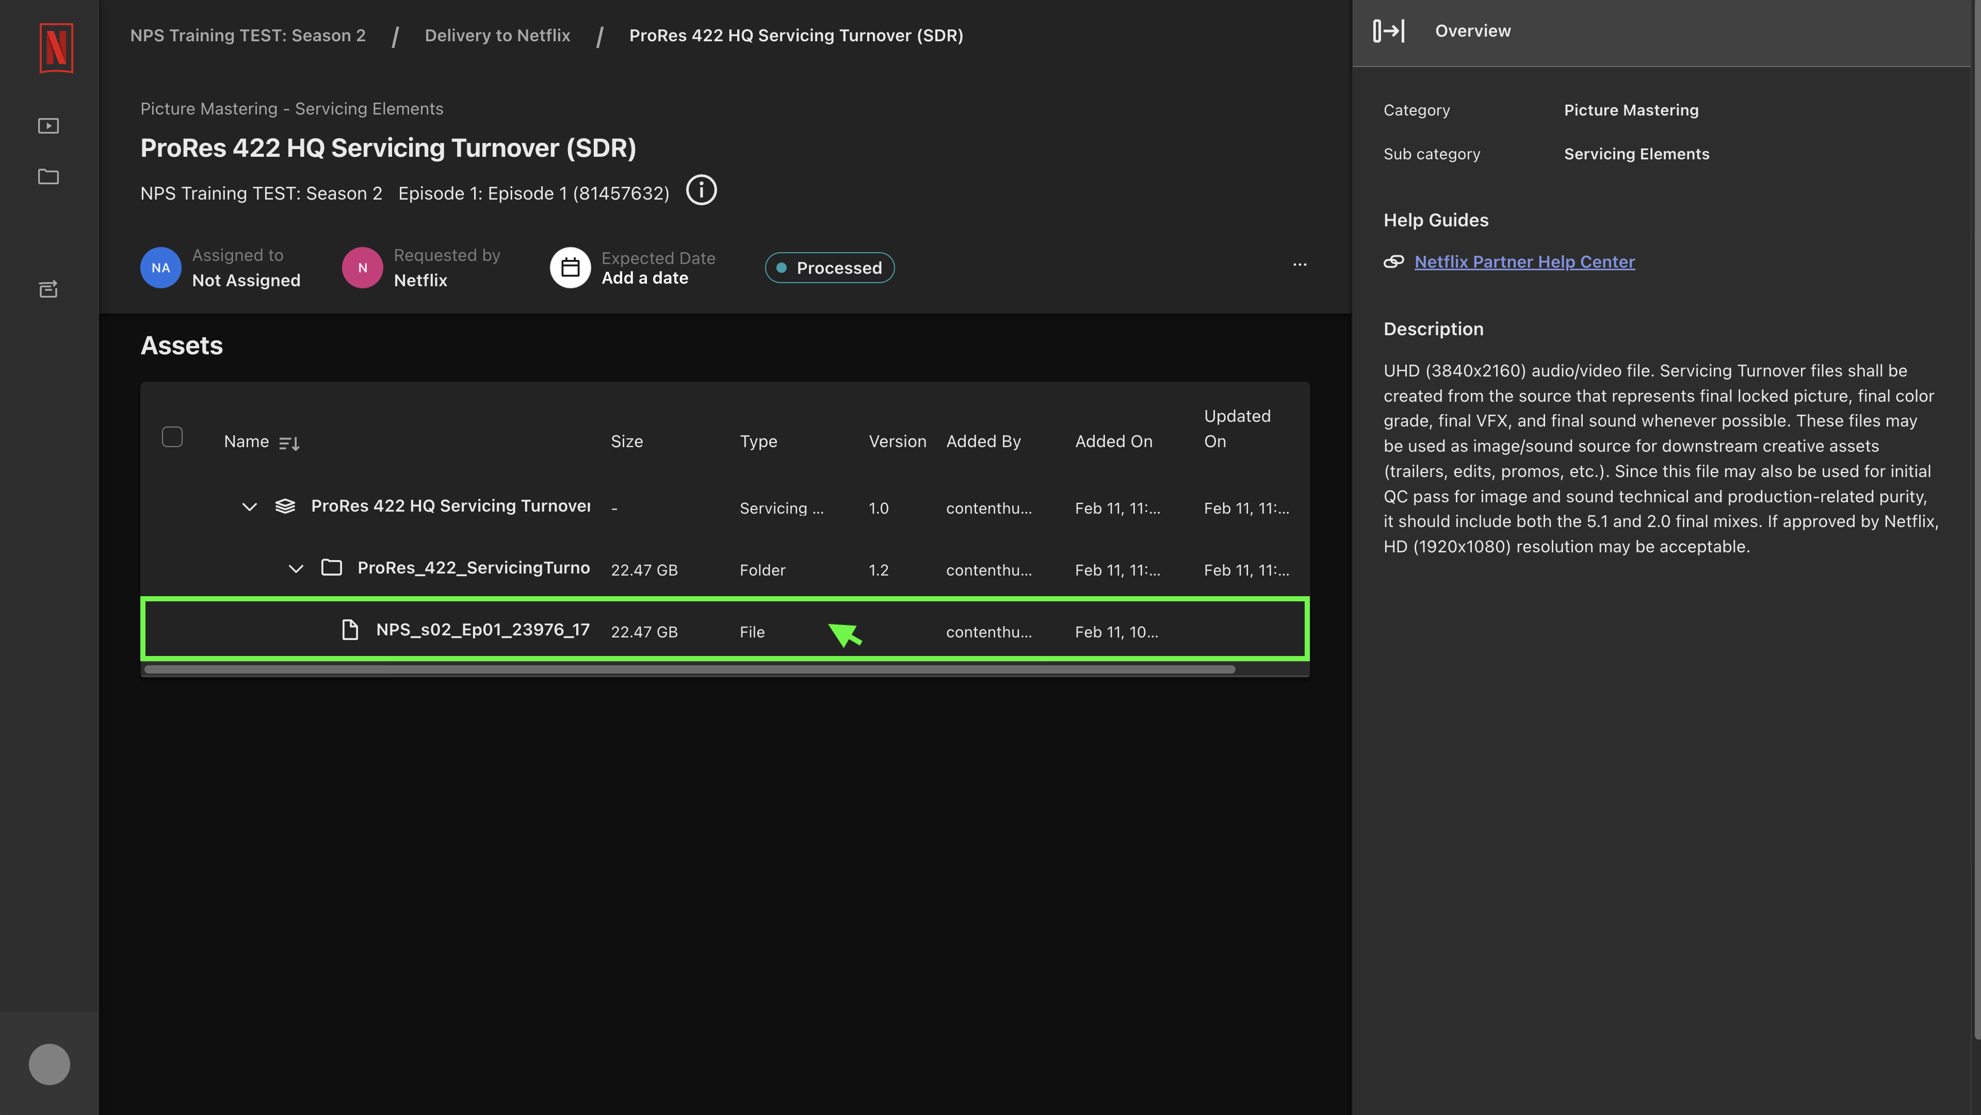Image resolution: width=1981 pixels, height=1115 pixels.
Task: Click the link icon beside Help Center
Action: [1393, 261]
